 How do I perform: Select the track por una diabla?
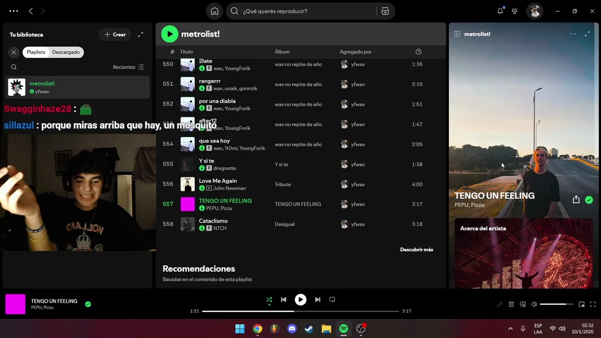click(x=217, y=101)
